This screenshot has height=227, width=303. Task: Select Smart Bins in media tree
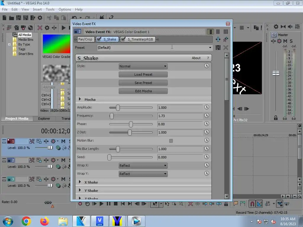point(26,54)
